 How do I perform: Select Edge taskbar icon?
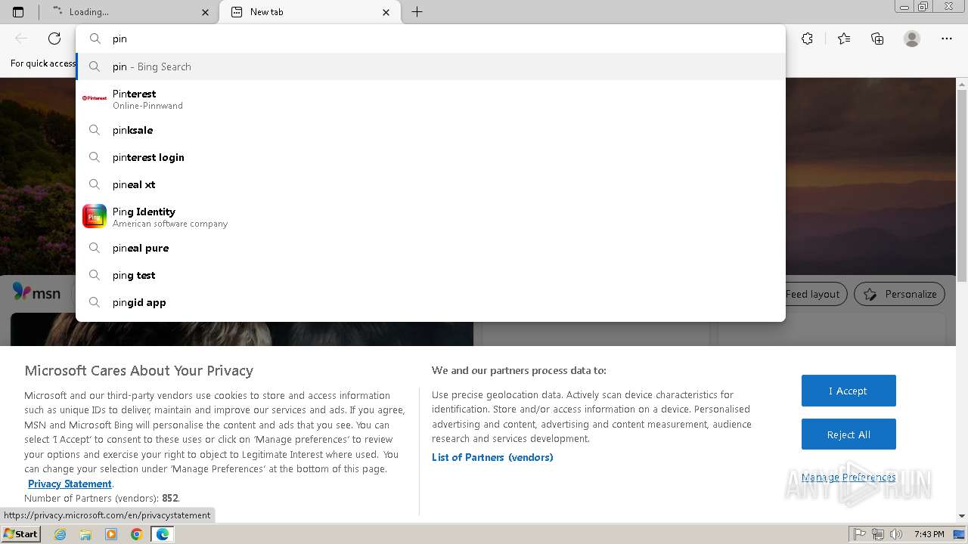tap(162, 534)
